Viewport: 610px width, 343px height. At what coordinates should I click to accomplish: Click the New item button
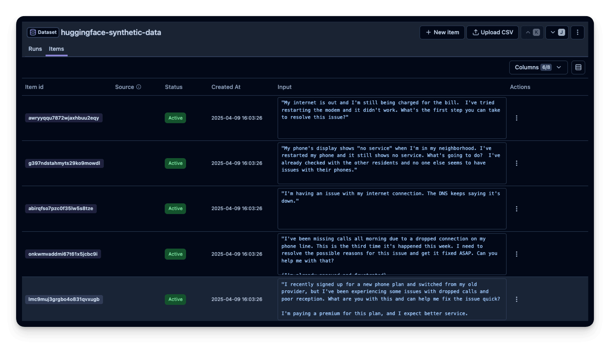(442, 32)
